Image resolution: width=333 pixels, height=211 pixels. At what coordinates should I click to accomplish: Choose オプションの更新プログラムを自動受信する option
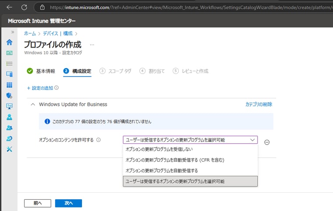pos(190,170)
